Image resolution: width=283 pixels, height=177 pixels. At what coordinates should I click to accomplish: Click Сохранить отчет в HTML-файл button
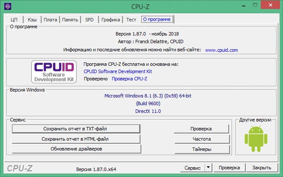point(76,139)
